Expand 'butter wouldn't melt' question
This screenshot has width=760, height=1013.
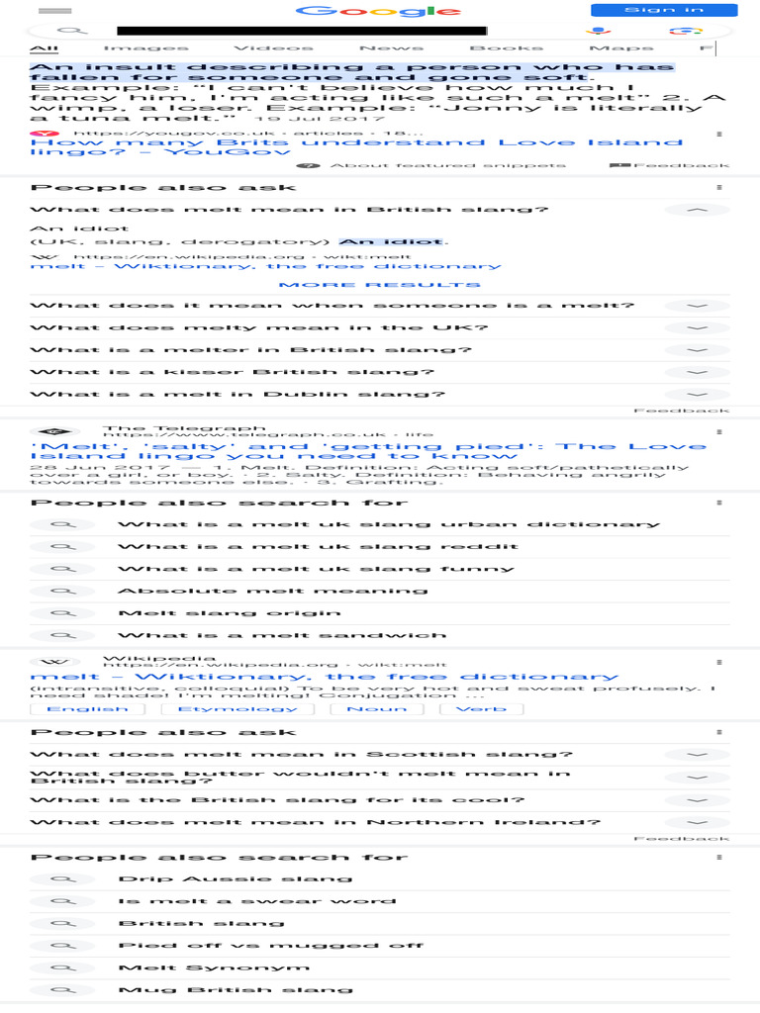[x=697, y=778]
